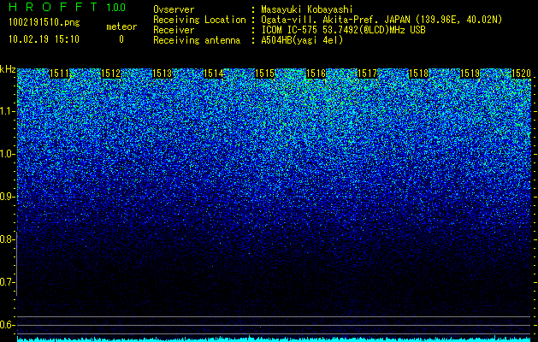Click the Ogata-vill. Akita-Pref. JAPAN location text
538x342 pixels.
[x=381, y=20]
